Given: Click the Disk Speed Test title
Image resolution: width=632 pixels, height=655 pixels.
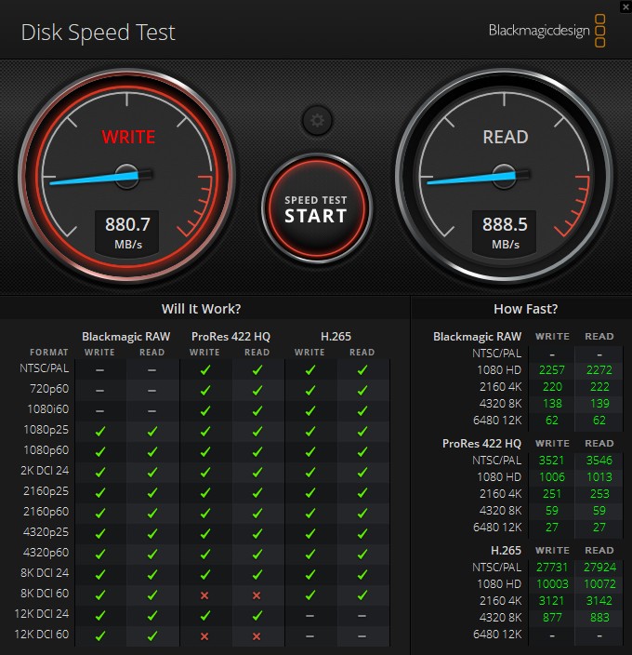Looking at the screenshot, I should coord(98,33).
